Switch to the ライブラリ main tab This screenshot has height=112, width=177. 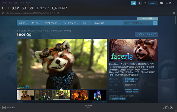coord(27,8)
